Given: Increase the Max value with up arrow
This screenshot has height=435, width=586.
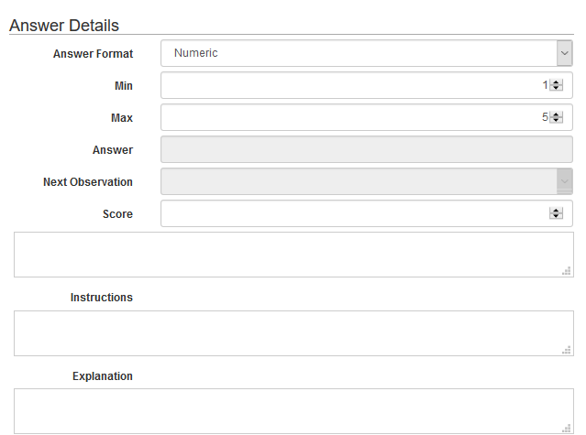Looking at the screenshot, I should tap(556, 114).
